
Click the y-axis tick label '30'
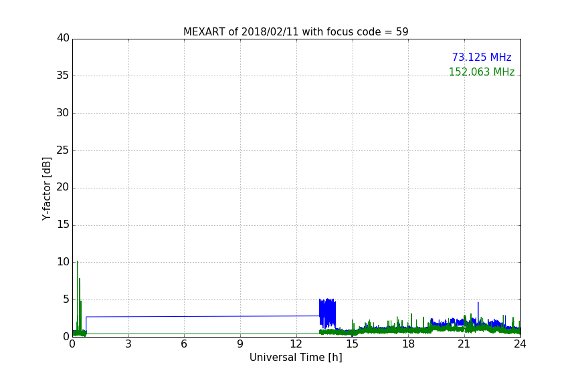pos(63,113)
